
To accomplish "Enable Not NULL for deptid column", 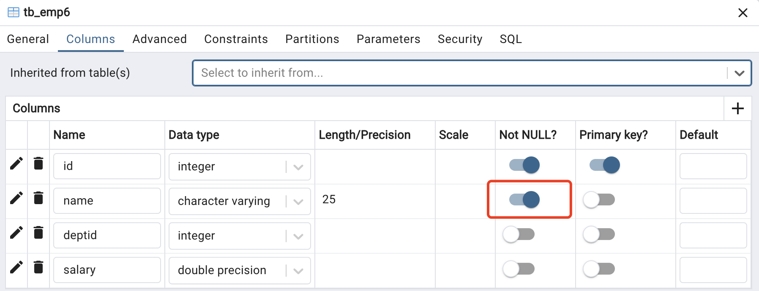I will [519, 234].
